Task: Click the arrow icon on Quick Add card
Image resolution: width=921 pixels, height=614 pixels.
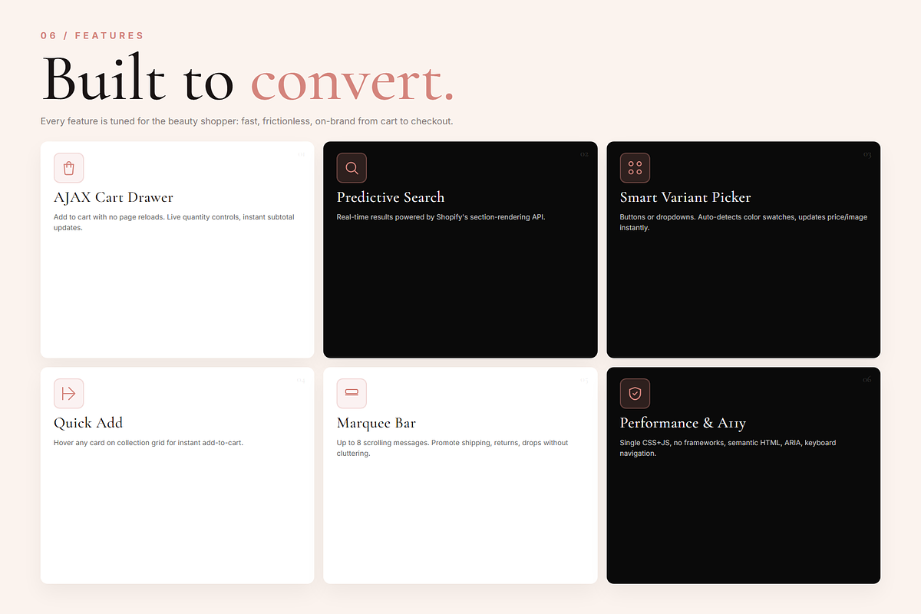Action: 68,394
